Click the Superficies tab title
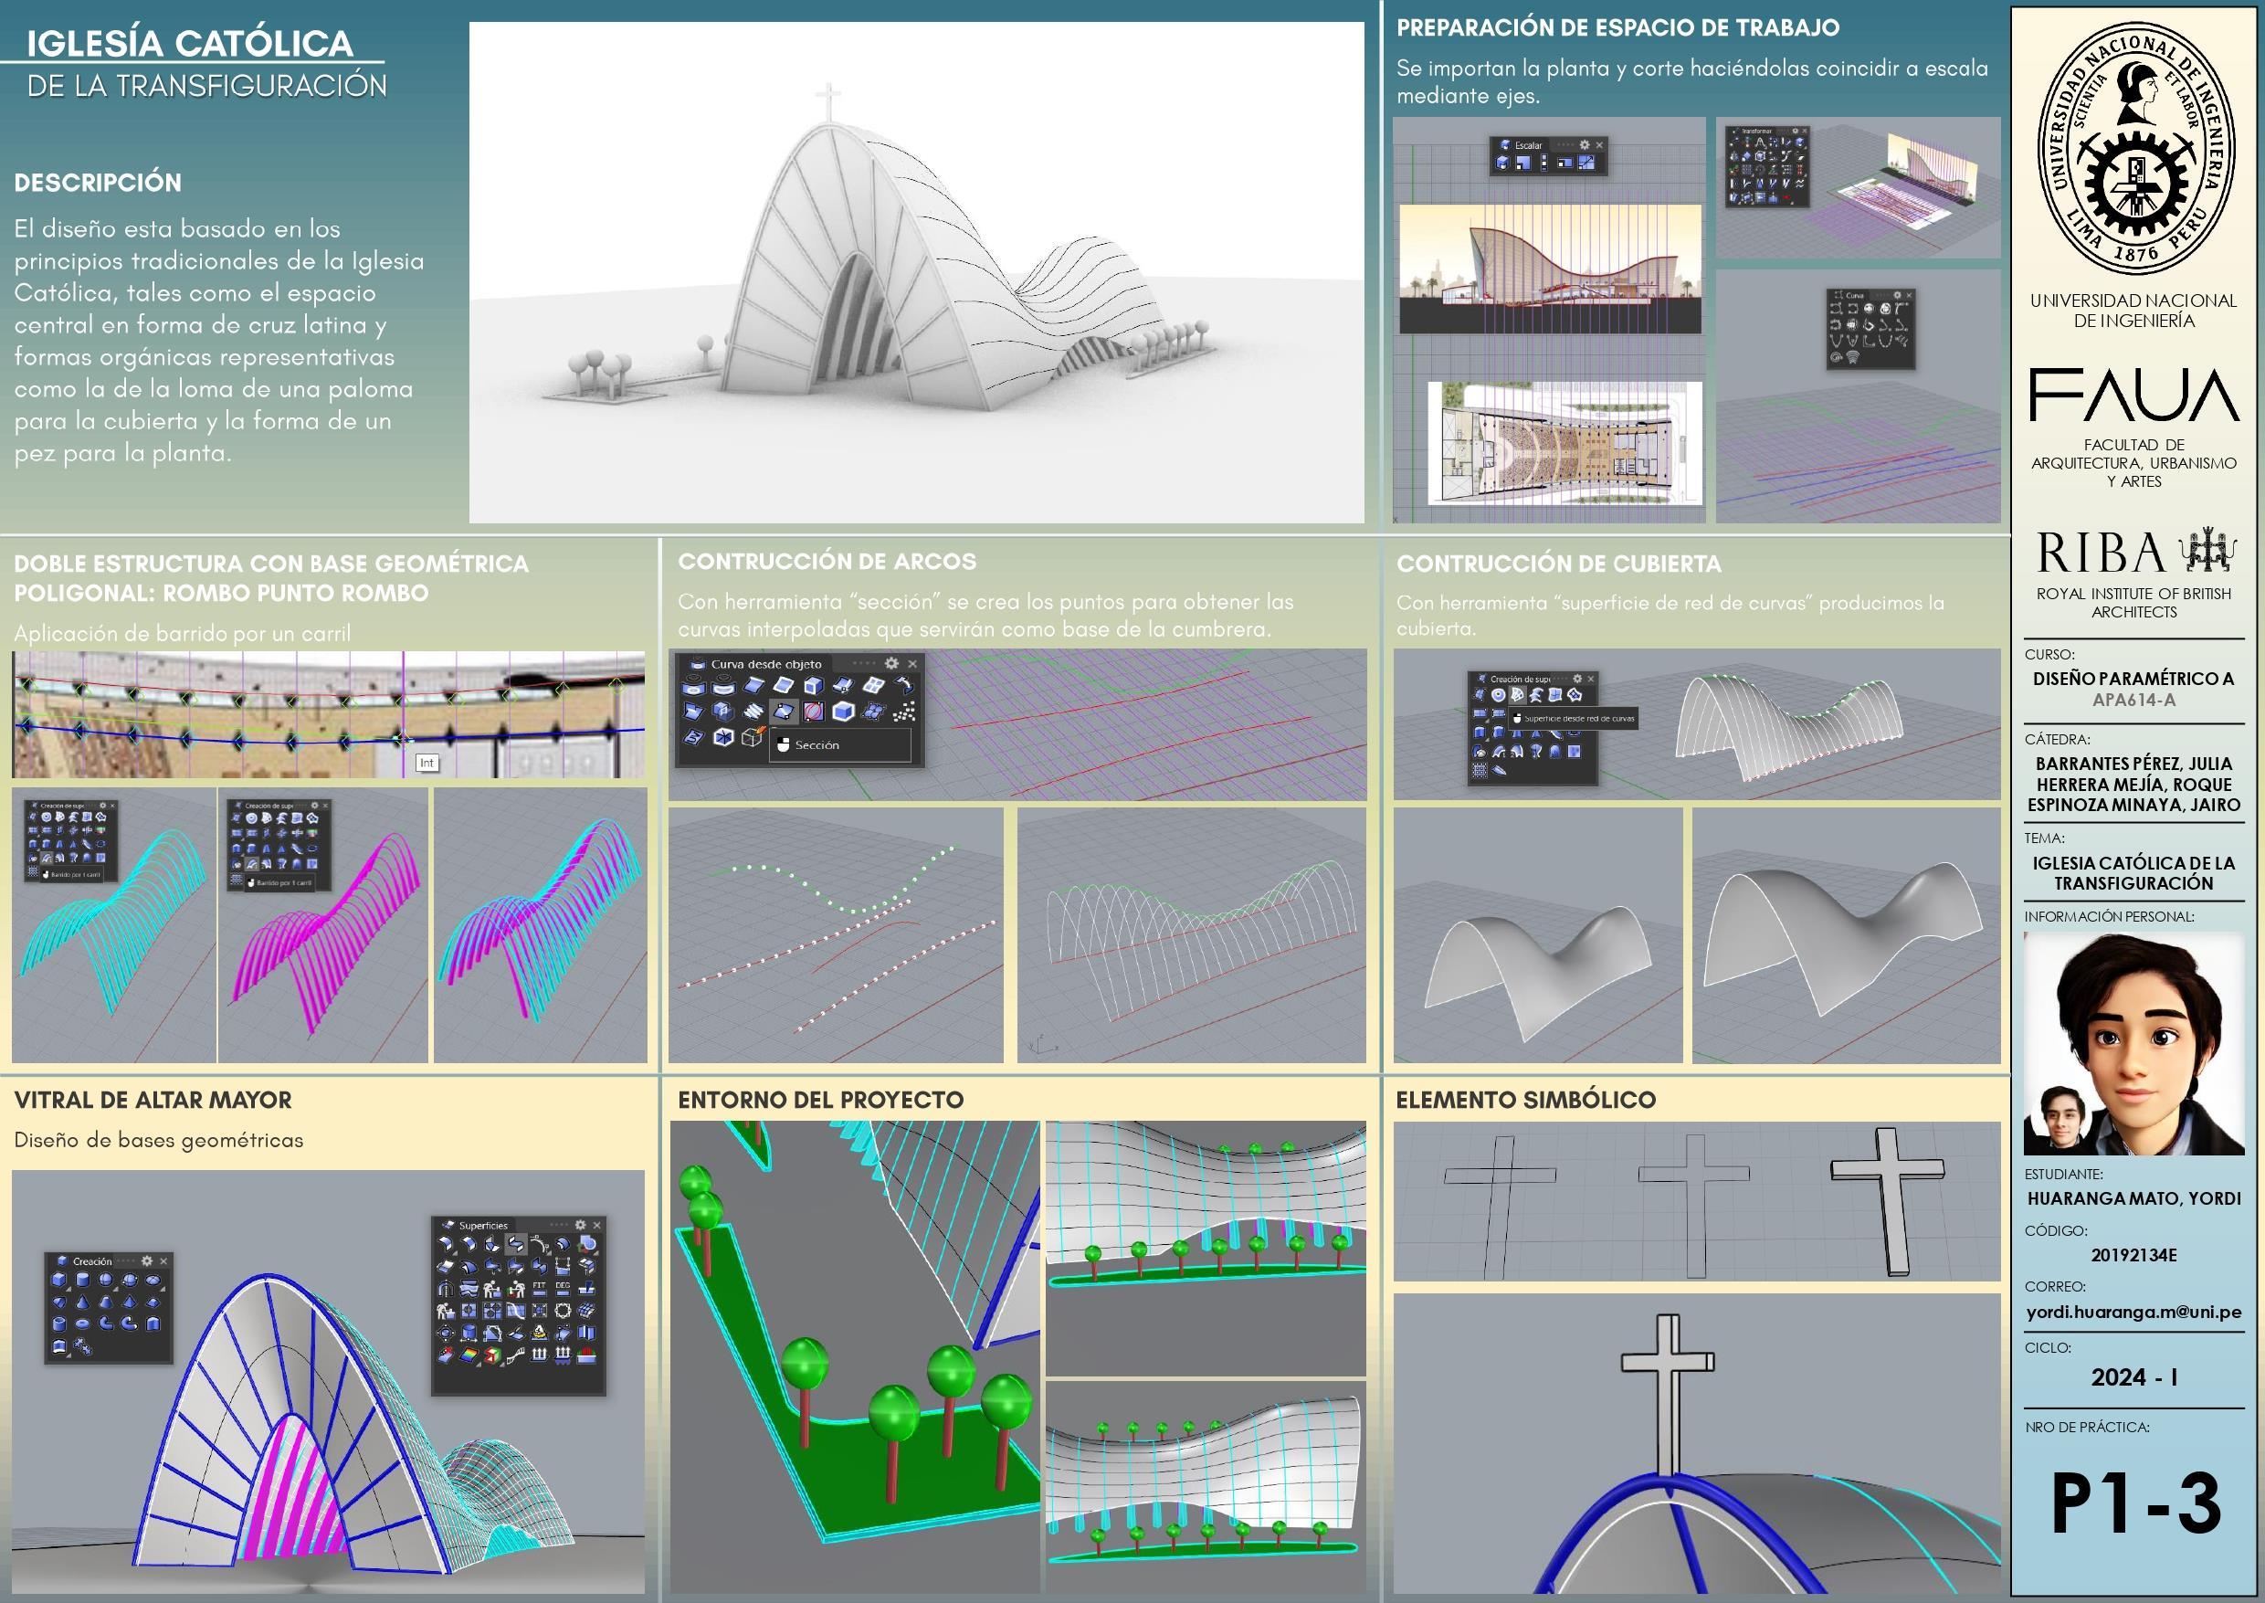2265x1603 pixels. [483, 1226]
